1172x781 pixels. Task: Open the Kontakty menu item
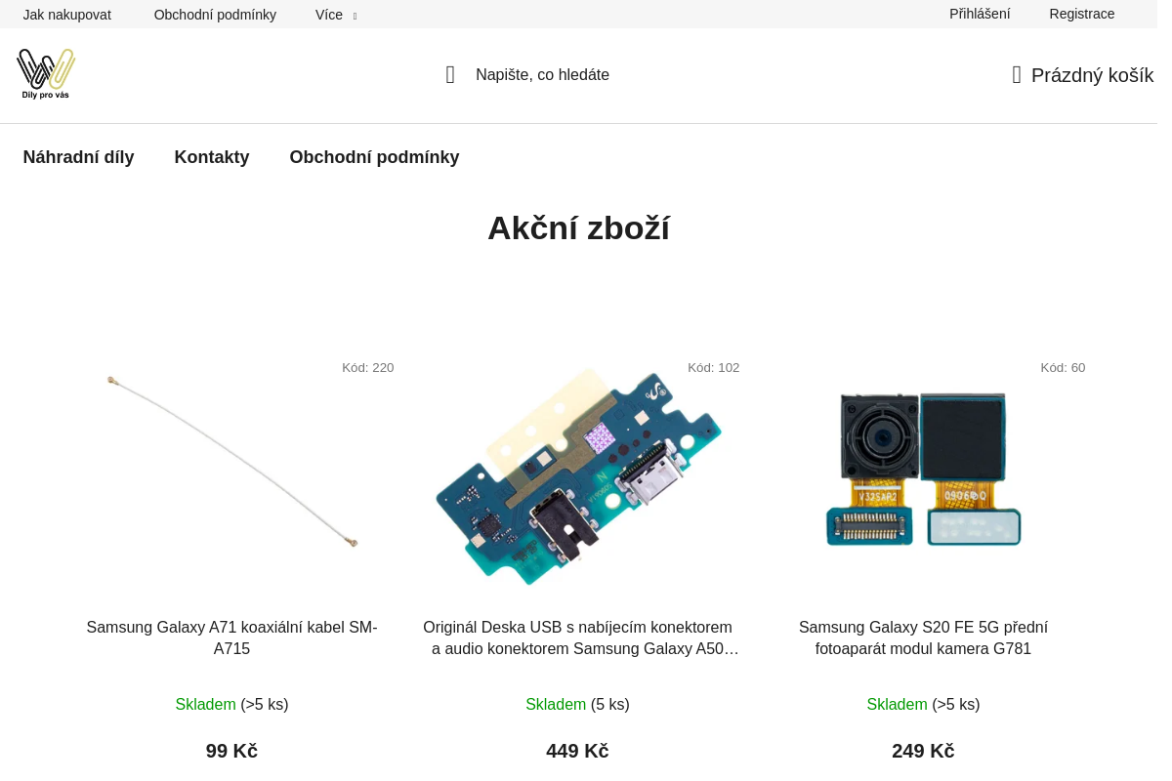click(212, 157)
